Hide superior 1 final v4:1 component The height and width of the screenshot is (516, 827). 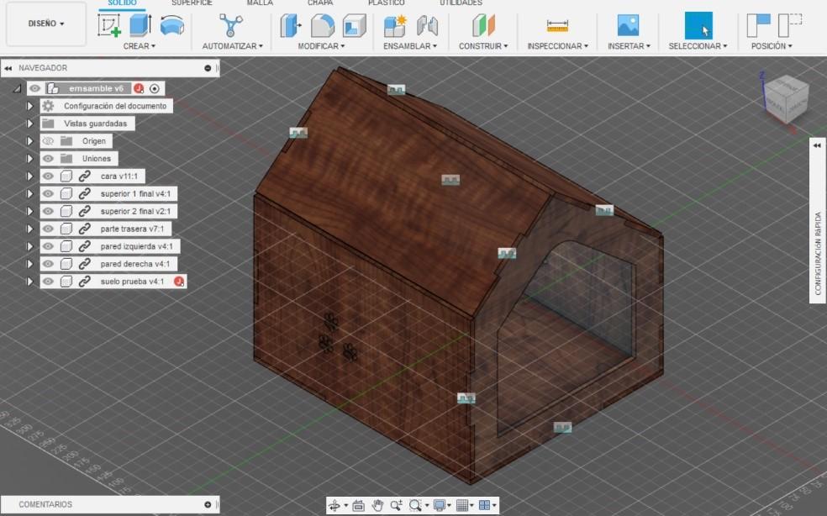point(48,193)
